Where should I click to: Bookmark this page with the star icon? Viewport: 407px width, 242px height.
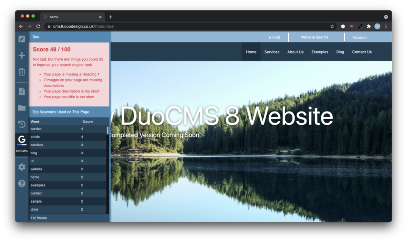coord(332,26)
